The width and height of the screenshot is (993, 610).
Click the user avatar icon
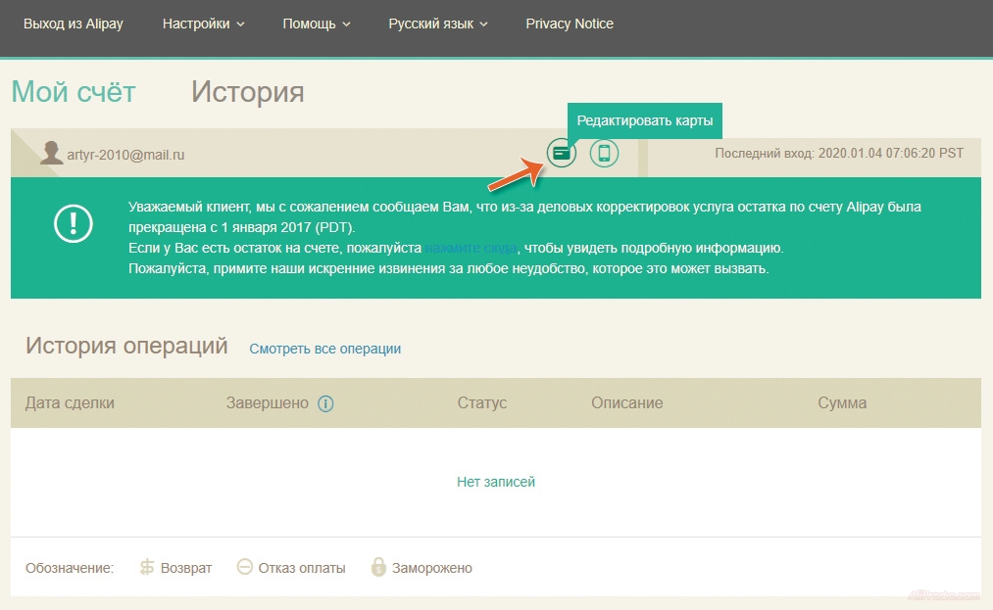(x=52, y=153)
